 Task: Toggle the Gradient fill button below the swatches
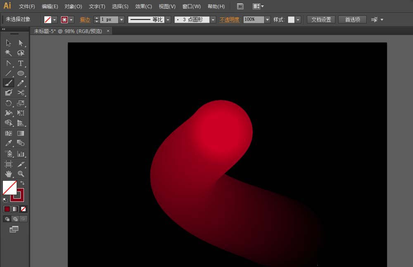(15, 209)
